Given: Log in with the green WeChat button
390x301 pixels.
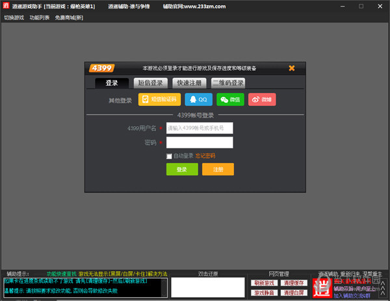Looking at the screenshot, I should [230, 99].
